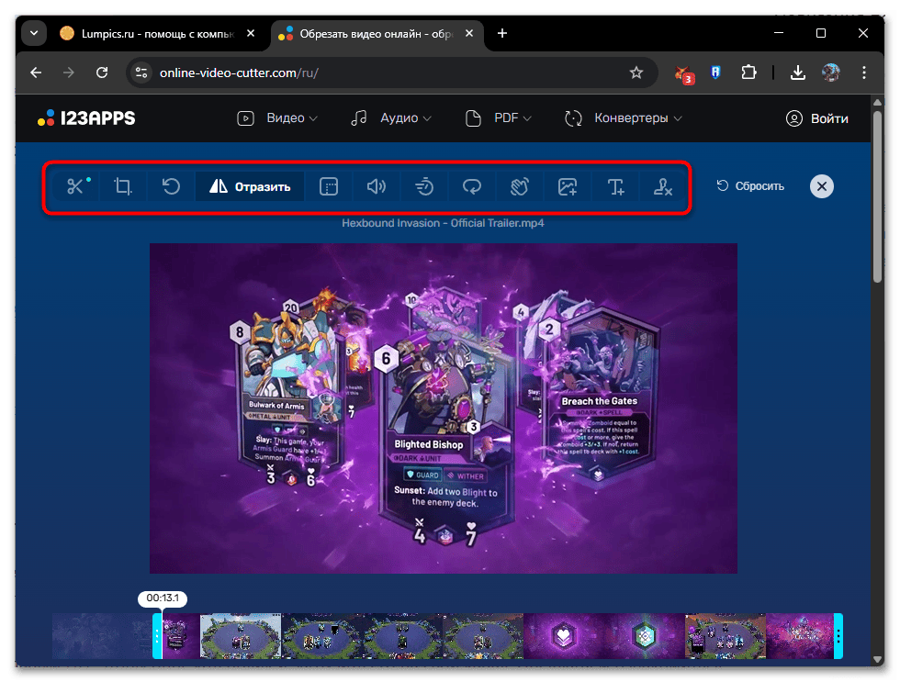
Task: Open the Extensions puzzle menu
Action: (748, 73)
